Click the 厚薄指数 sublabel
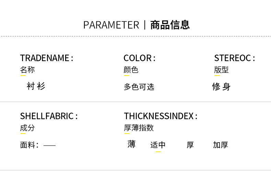Screen dimensions: 271x181 (x=139, y=128)
